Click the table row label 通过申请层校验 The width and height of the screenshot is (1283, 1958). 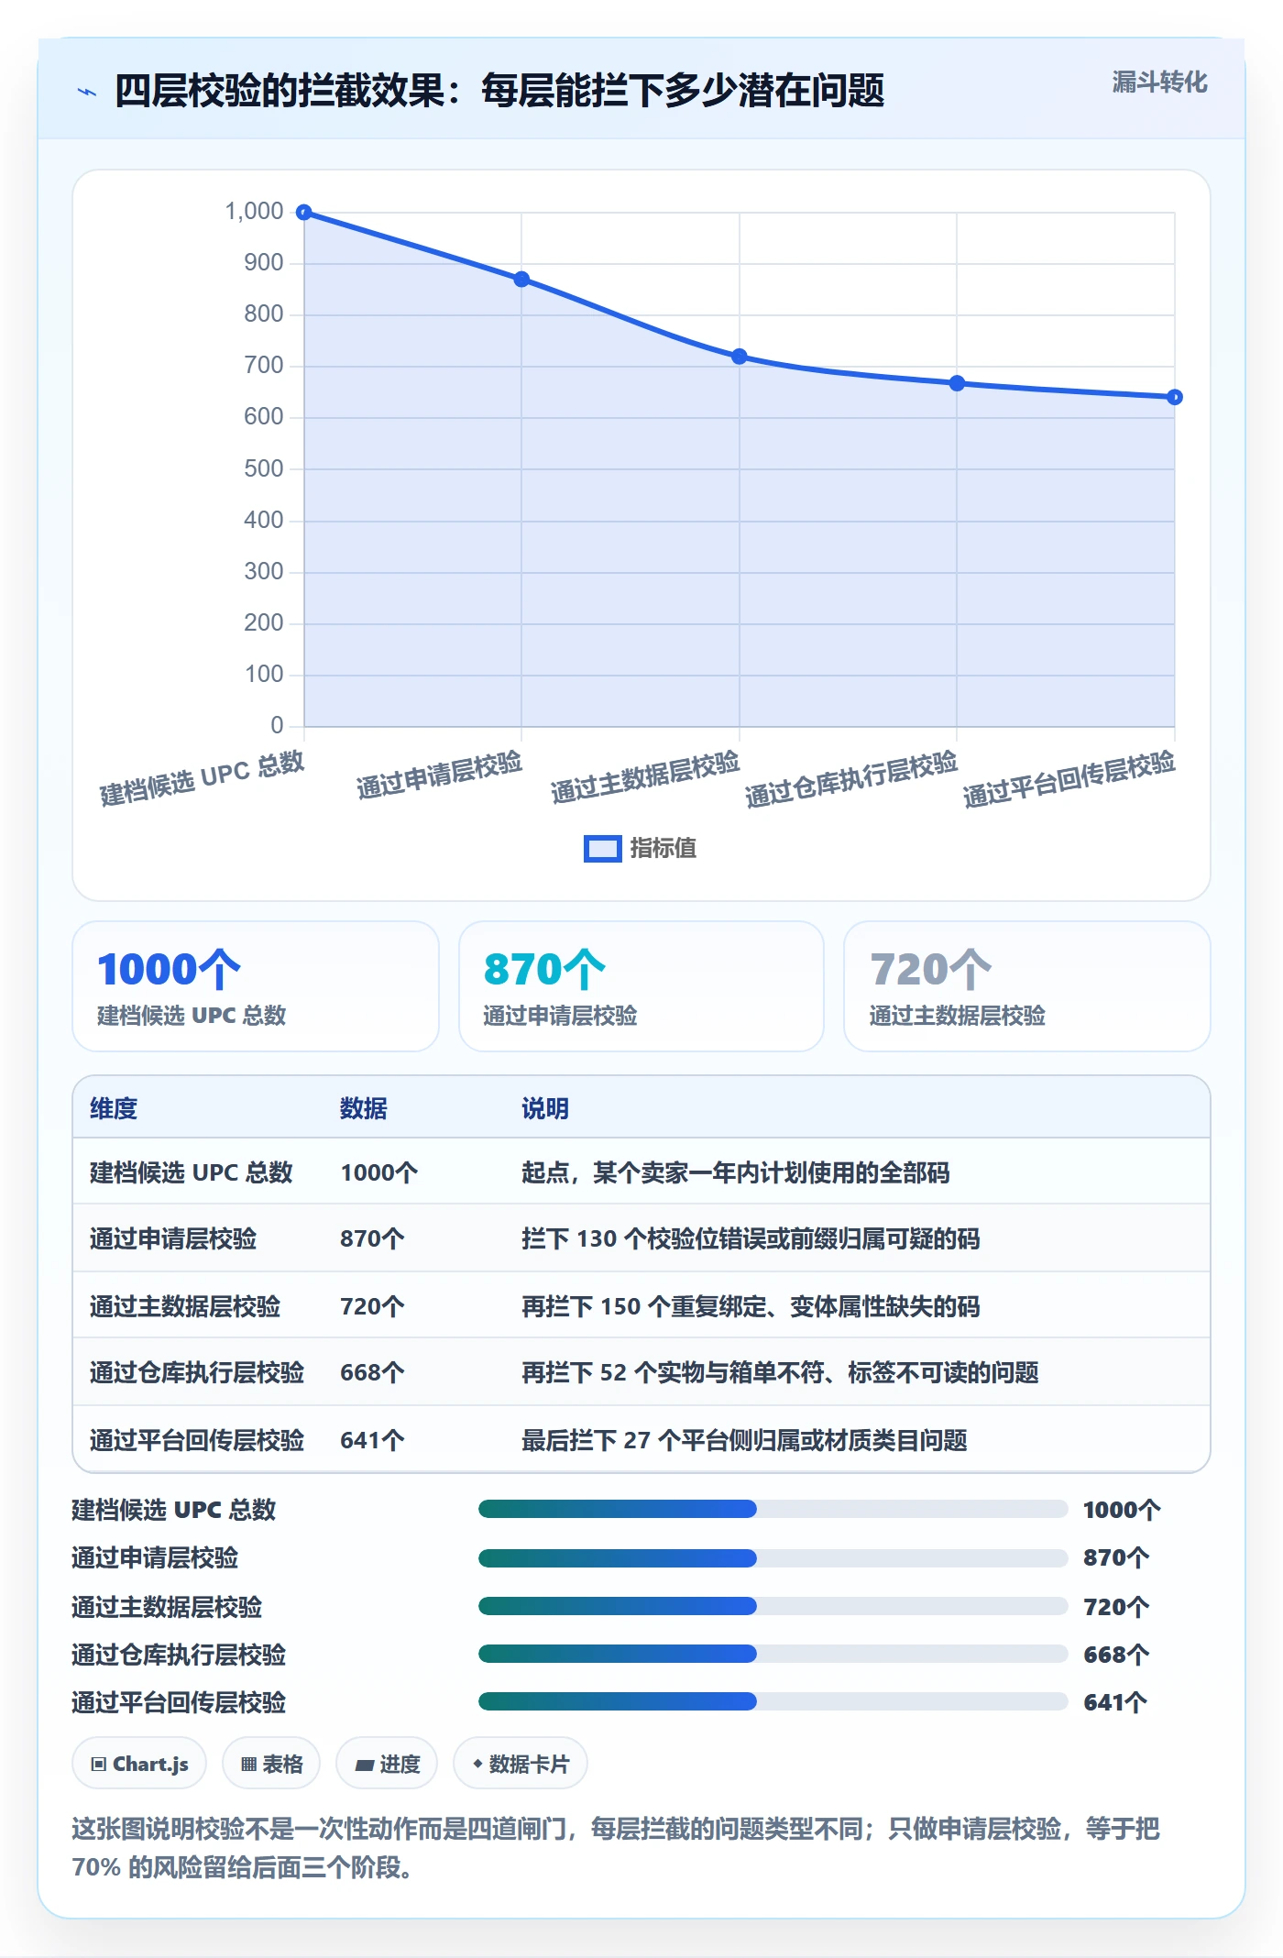click(x=173, y=1238)
